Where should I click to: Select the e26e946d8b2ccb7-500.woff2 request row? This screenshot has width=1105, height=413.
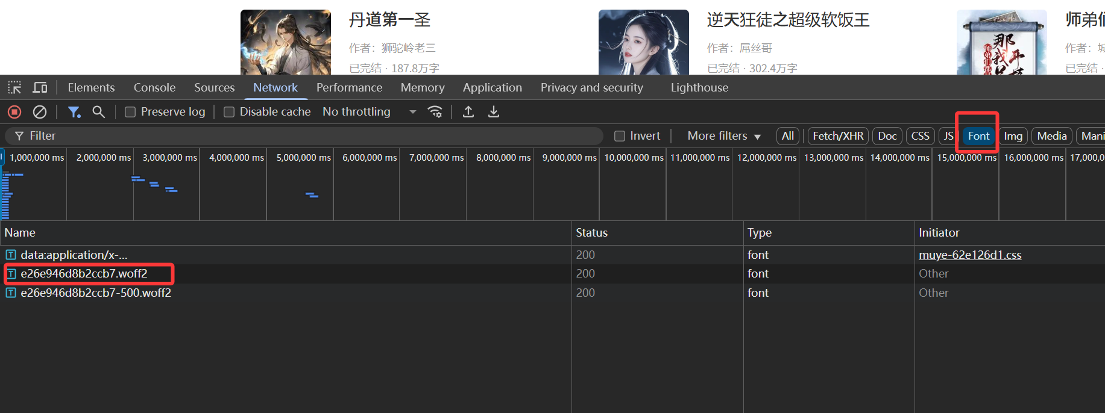click(x=286, y=293)
